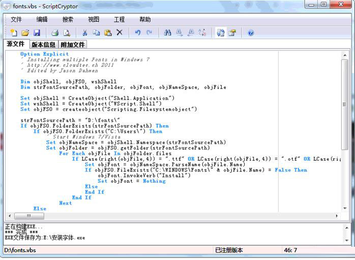Image resolution: width=355 pixels, height=260 pixels.
Task: Click the output pane's scroll down arrow
Action: (346, 240)
